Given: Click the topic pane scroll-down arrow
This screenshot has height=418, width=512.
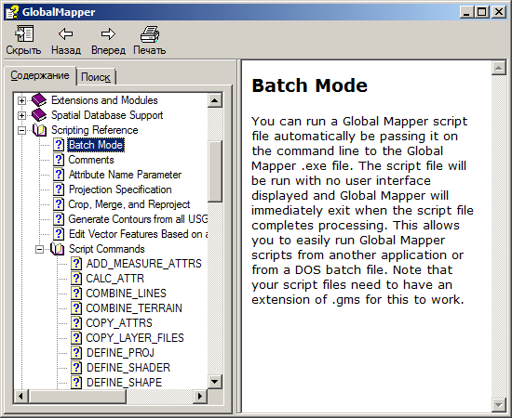Looking at the screenshot, I should [x=499, y=405].
